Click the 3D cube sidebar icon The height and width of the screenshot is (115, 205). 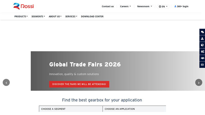click(202, 45)
